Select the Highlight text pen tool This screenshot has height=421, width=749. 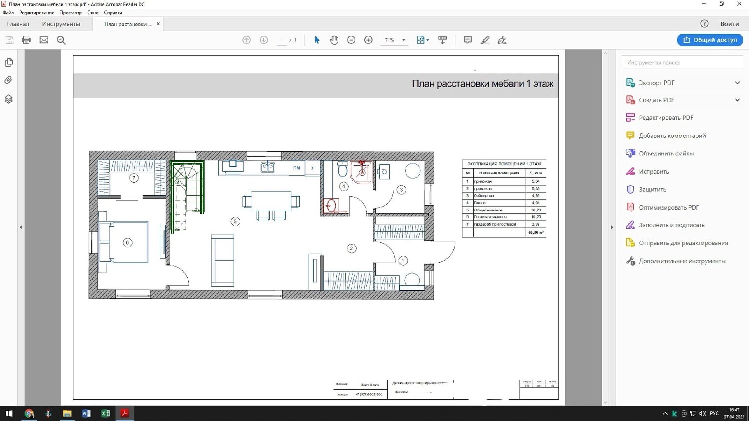tap(485, 40)
